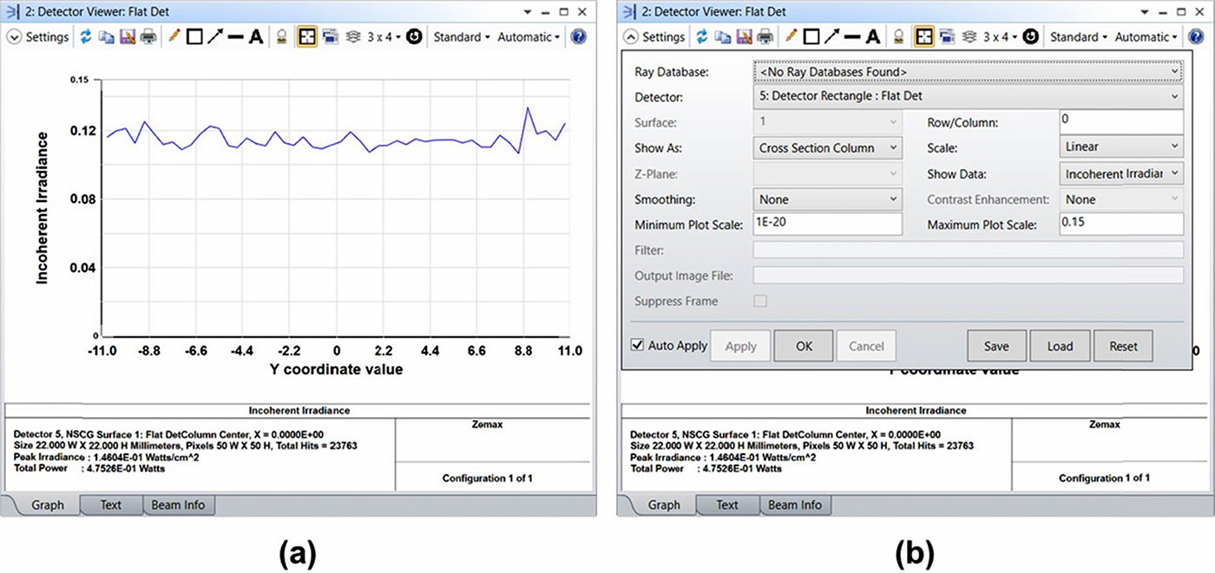Image resolution: width=1215 pixels, height=573 pixels.
Task: Click the Refresh icon in the left window
Action: (x=86, y=37)
